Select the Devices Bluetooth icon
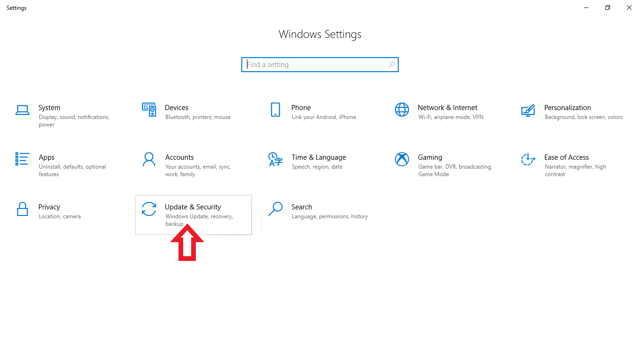Image resolution: width=640 pixels, height=341 pixels. point(149,110)
